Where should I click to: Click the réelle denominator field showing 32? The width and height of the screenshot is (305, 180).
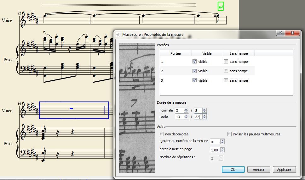point(198,117)
